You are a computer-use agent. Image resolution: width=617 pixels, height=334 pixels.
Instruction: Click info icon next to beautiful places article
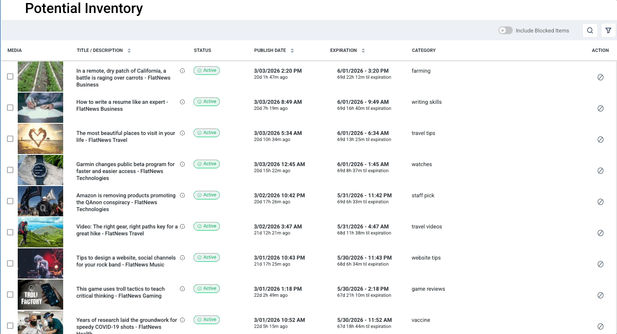[182, 133]
